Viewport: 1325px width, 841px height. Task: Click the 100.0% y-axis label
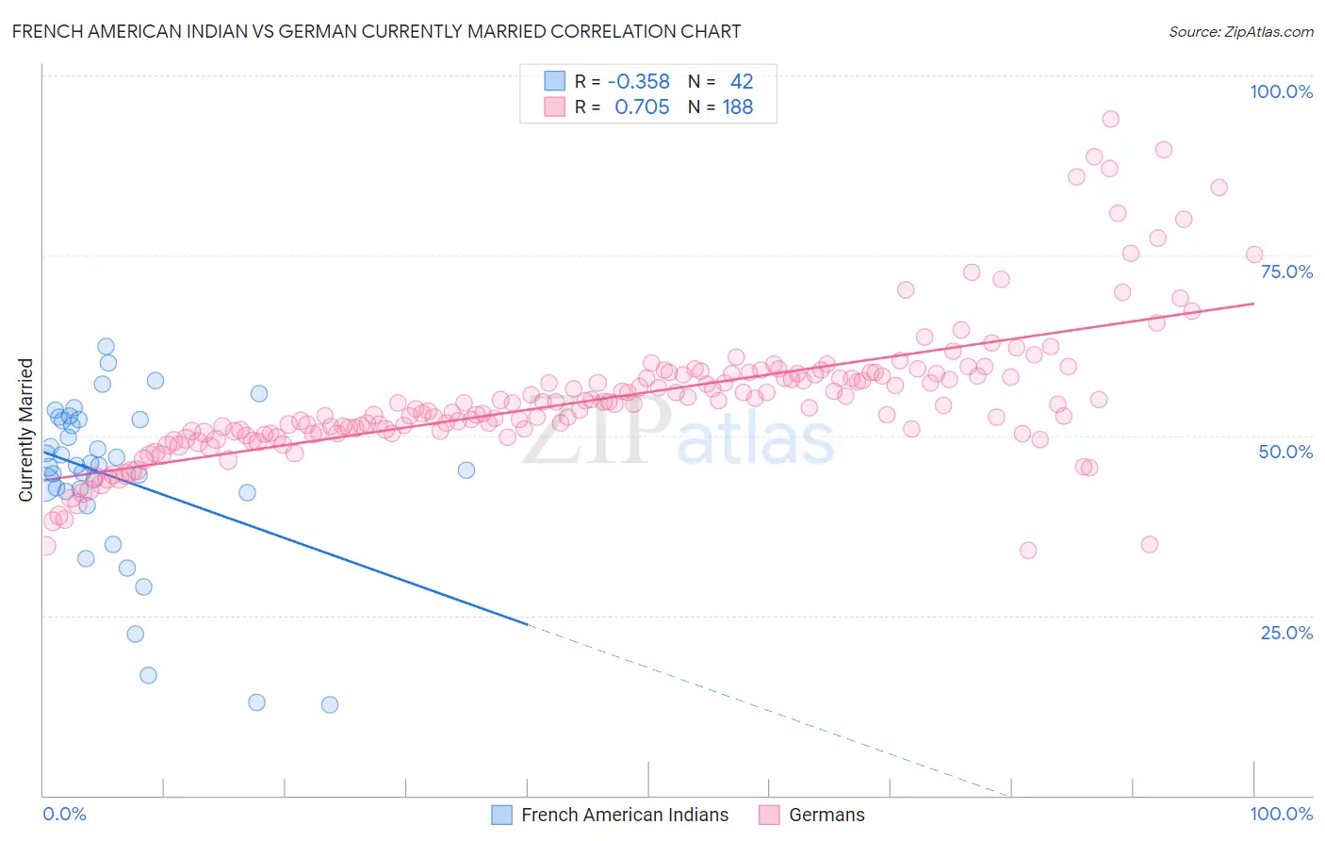tap(1282, 91)
